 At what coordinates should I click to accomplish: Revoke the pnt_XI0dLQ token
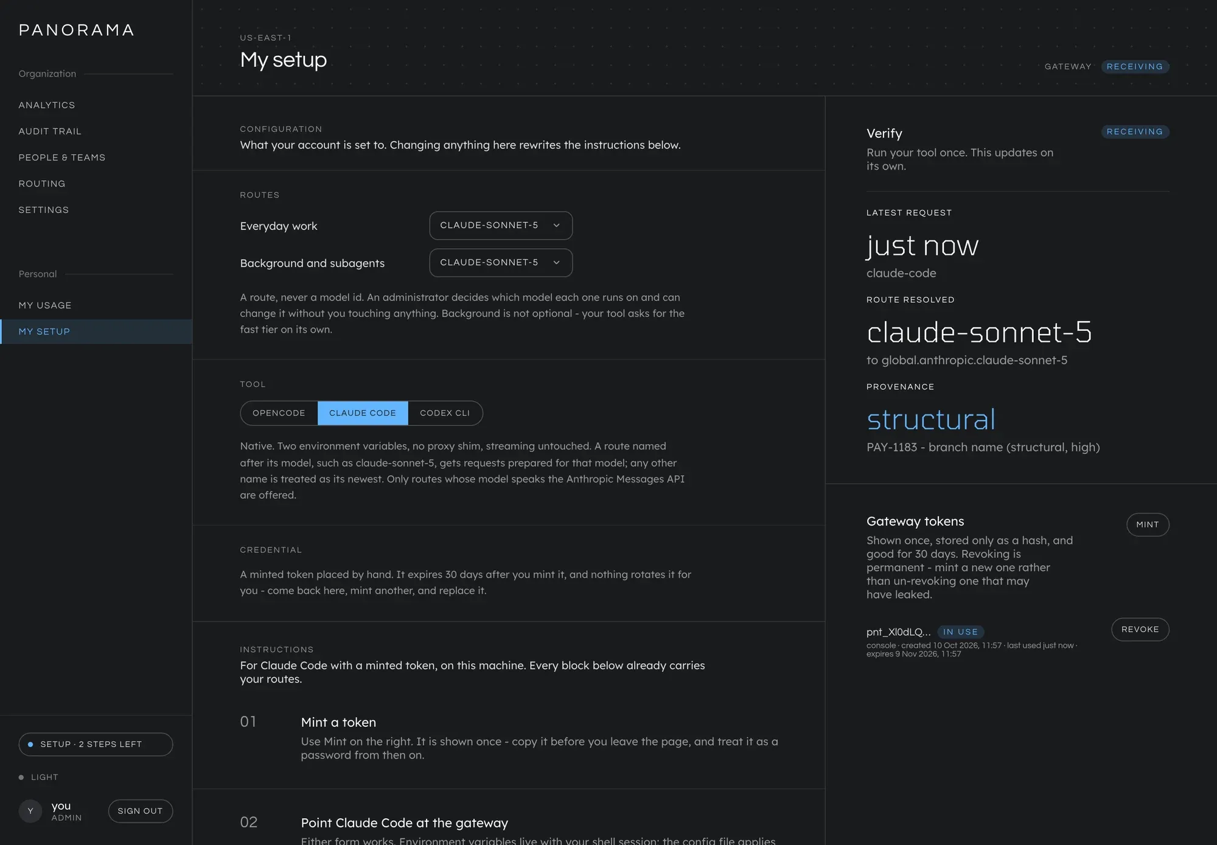tap(1140, 630)
